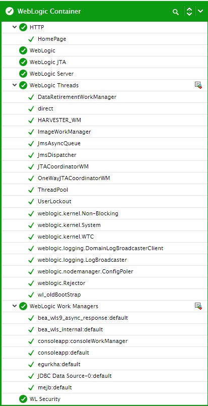Viewport: 208px width, 406px height.
Task: Select consoleapp:default work manager
Action: 63,353
